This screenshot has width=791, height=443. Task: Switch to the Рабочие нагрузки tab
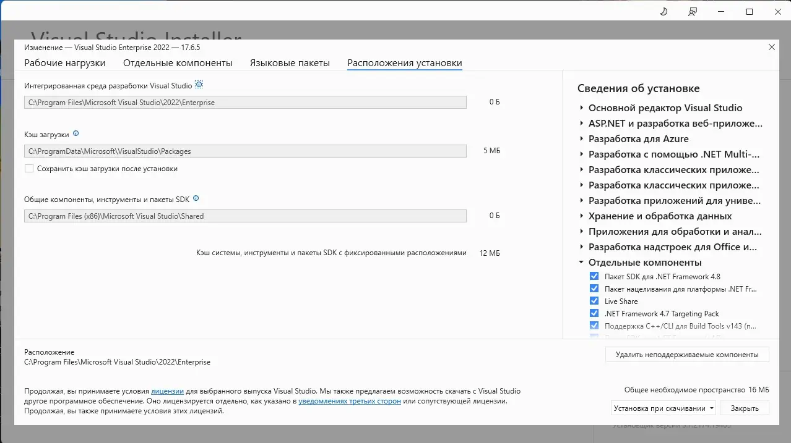pyautogui.click(x=65, y=63)
